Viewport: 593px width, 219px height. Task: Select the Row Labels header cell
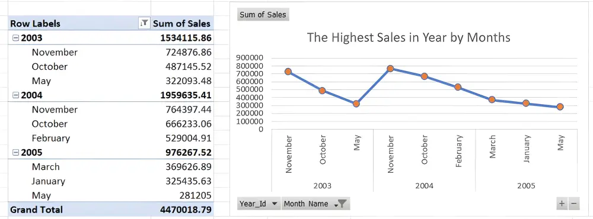(x=79, y=24)
